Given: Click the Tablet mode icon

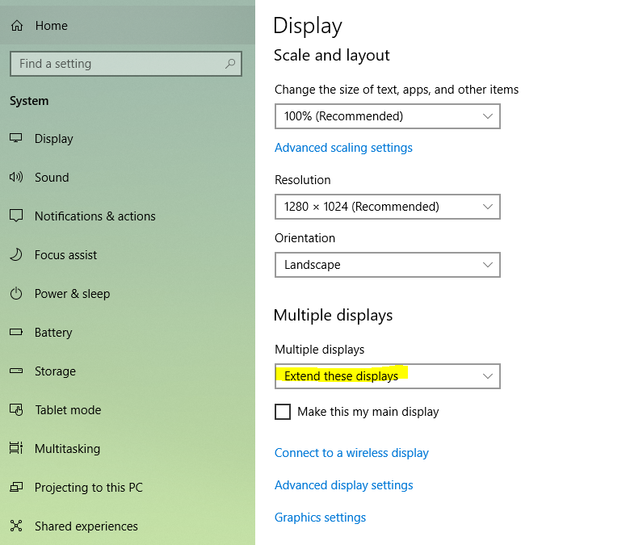Looking at the screenshot, I should point(16,410).
